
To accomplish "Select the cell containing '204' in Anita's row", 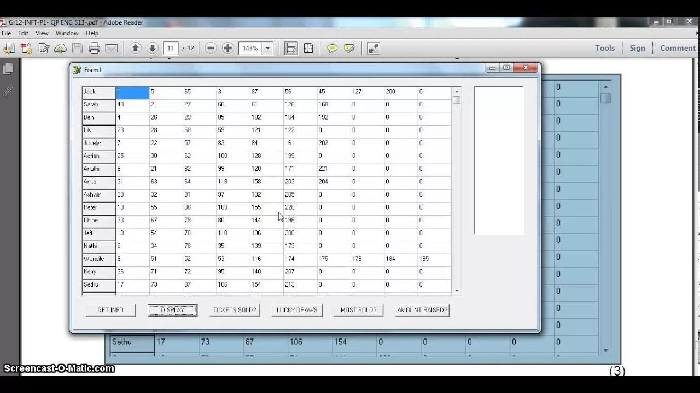I will pyautogui.click(x=334, y=182).
